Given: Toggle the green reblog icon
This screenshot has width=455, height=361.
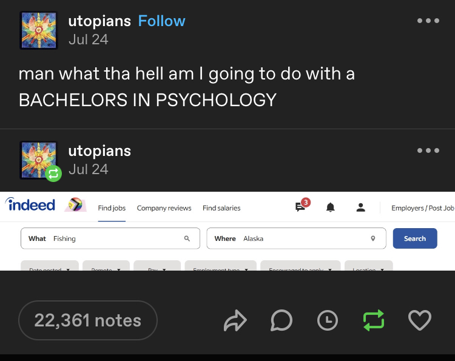Looking at the screenshot, I should coord(374,320).
